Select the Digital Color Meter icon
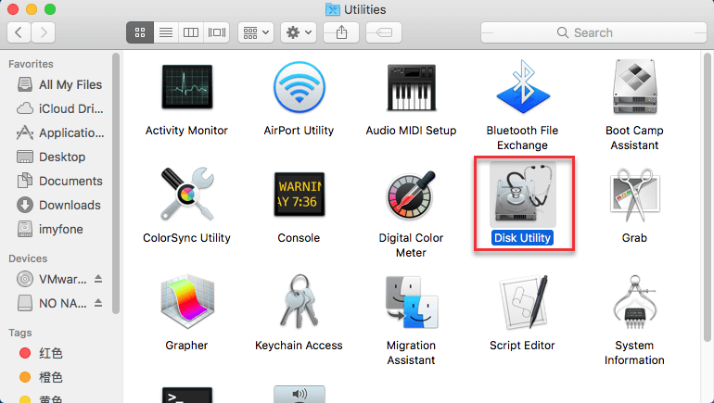714x403 pixels. click(x=411, y=195)
